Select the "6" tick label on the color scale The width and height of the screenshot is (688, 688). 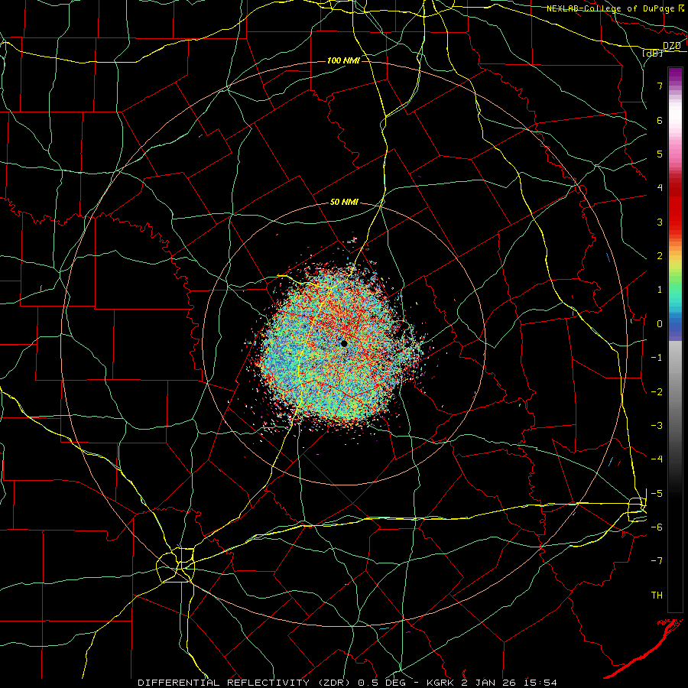[660, 120]
